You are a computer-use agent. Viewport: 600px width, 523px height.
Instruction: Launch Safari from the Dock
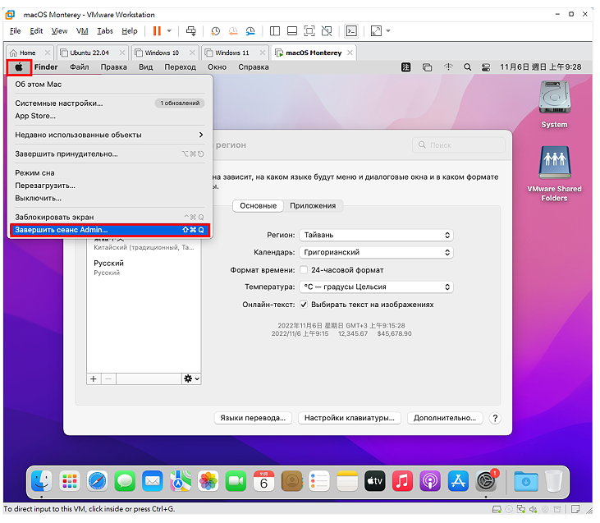click(x=97, y=480)
